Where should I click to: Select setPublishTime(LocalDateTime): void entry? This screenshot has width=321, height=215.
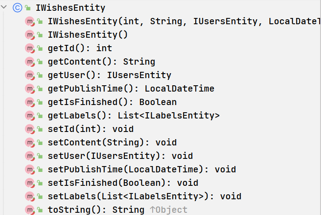(x=142, y=170)
